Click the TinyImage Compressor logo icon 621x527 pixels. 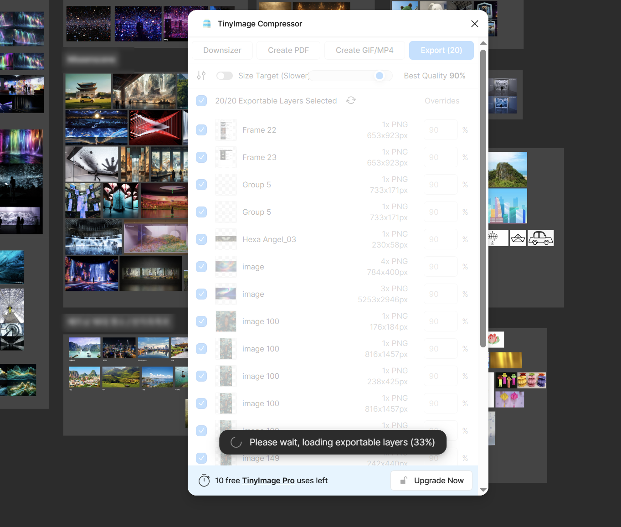[x=207, y=24]
